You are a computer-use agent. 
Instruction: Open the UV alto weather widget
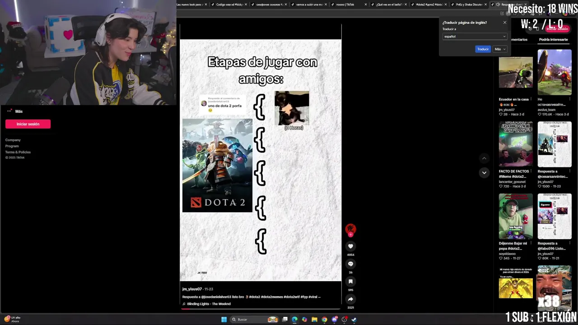tap(12, 319)
